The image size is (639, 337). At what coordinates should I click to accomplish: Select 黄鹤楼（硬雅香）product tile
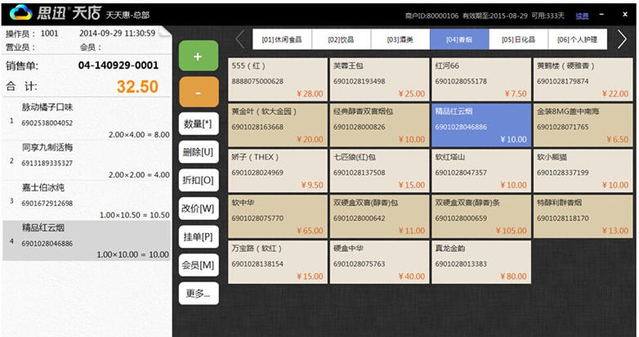(x=583, y=79)
